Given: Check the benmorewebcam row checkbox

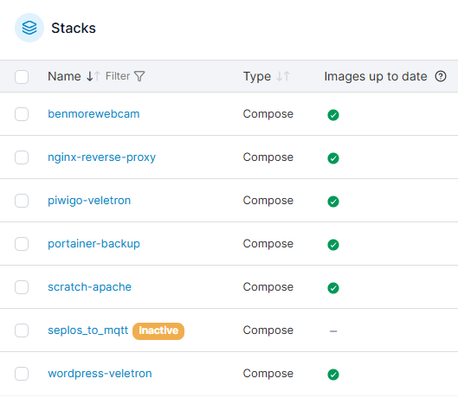Looking at the screenshot, I should [x=22, y=114].
